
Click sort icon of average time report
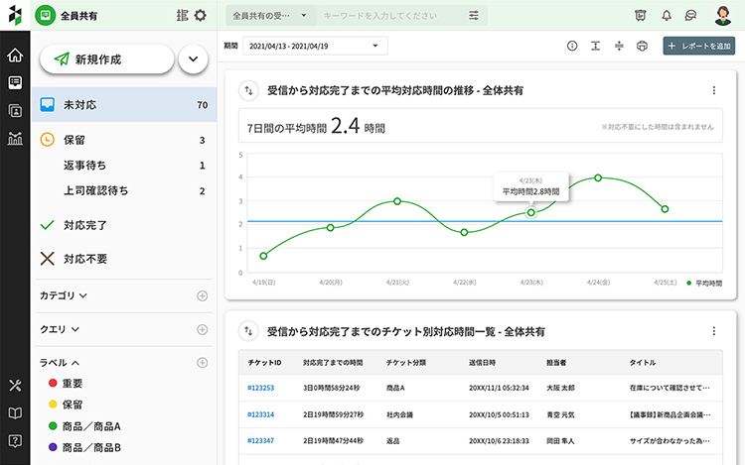tap(248, 90)
